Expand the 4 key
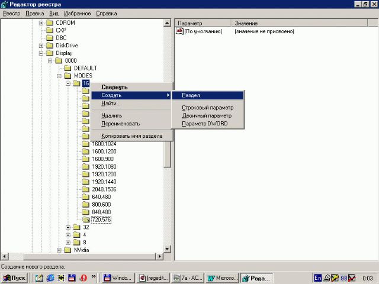The width and height of the screenshot is (379, 284). [68, 235]
